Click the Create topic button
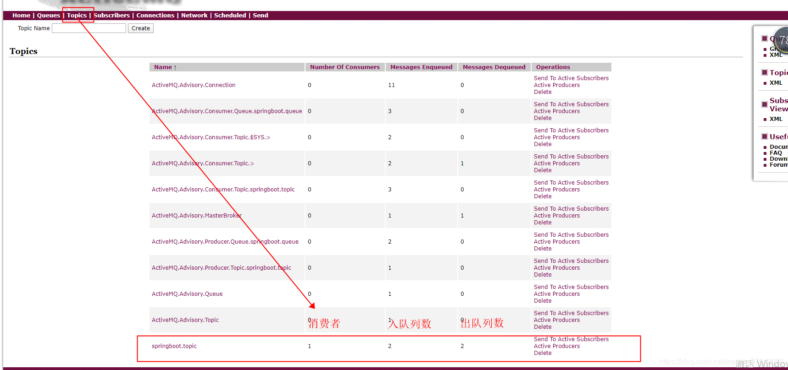 click(x=141, y=28)
